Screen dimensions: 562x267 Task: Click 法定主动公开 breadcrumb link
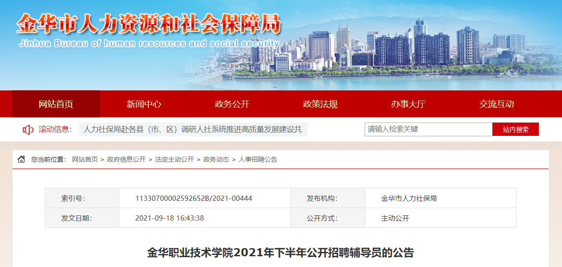click(175, 160)
